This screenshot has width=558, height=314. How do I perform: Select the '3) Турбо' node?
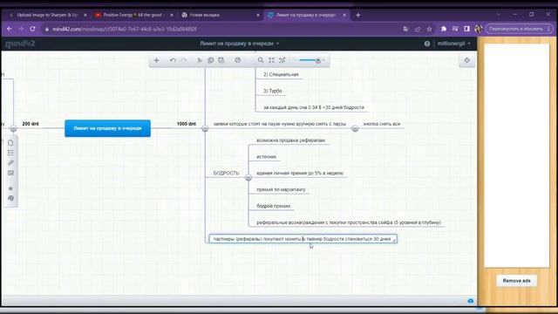(273, 91)
